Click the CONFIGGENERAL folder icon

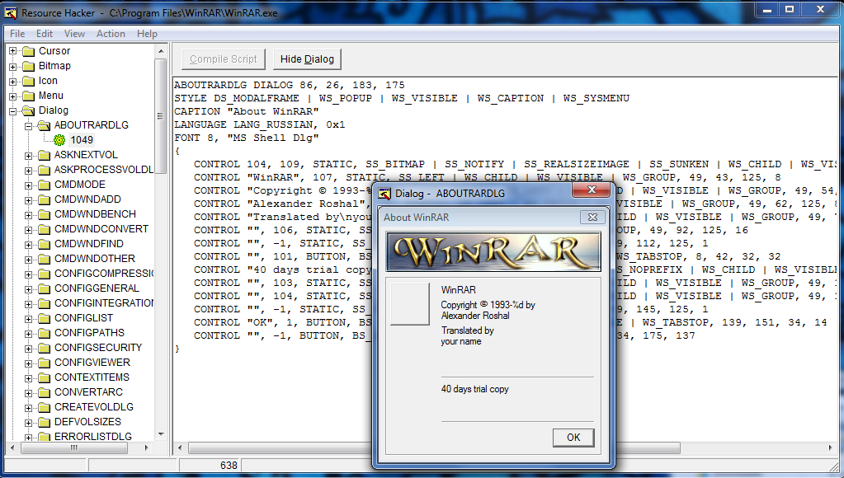44,288
